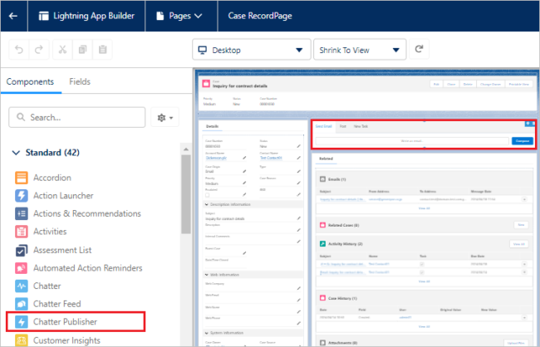Screen dimensions: 540x347
Task: Switch to the Components tab
Action: (x=32, y=82)
